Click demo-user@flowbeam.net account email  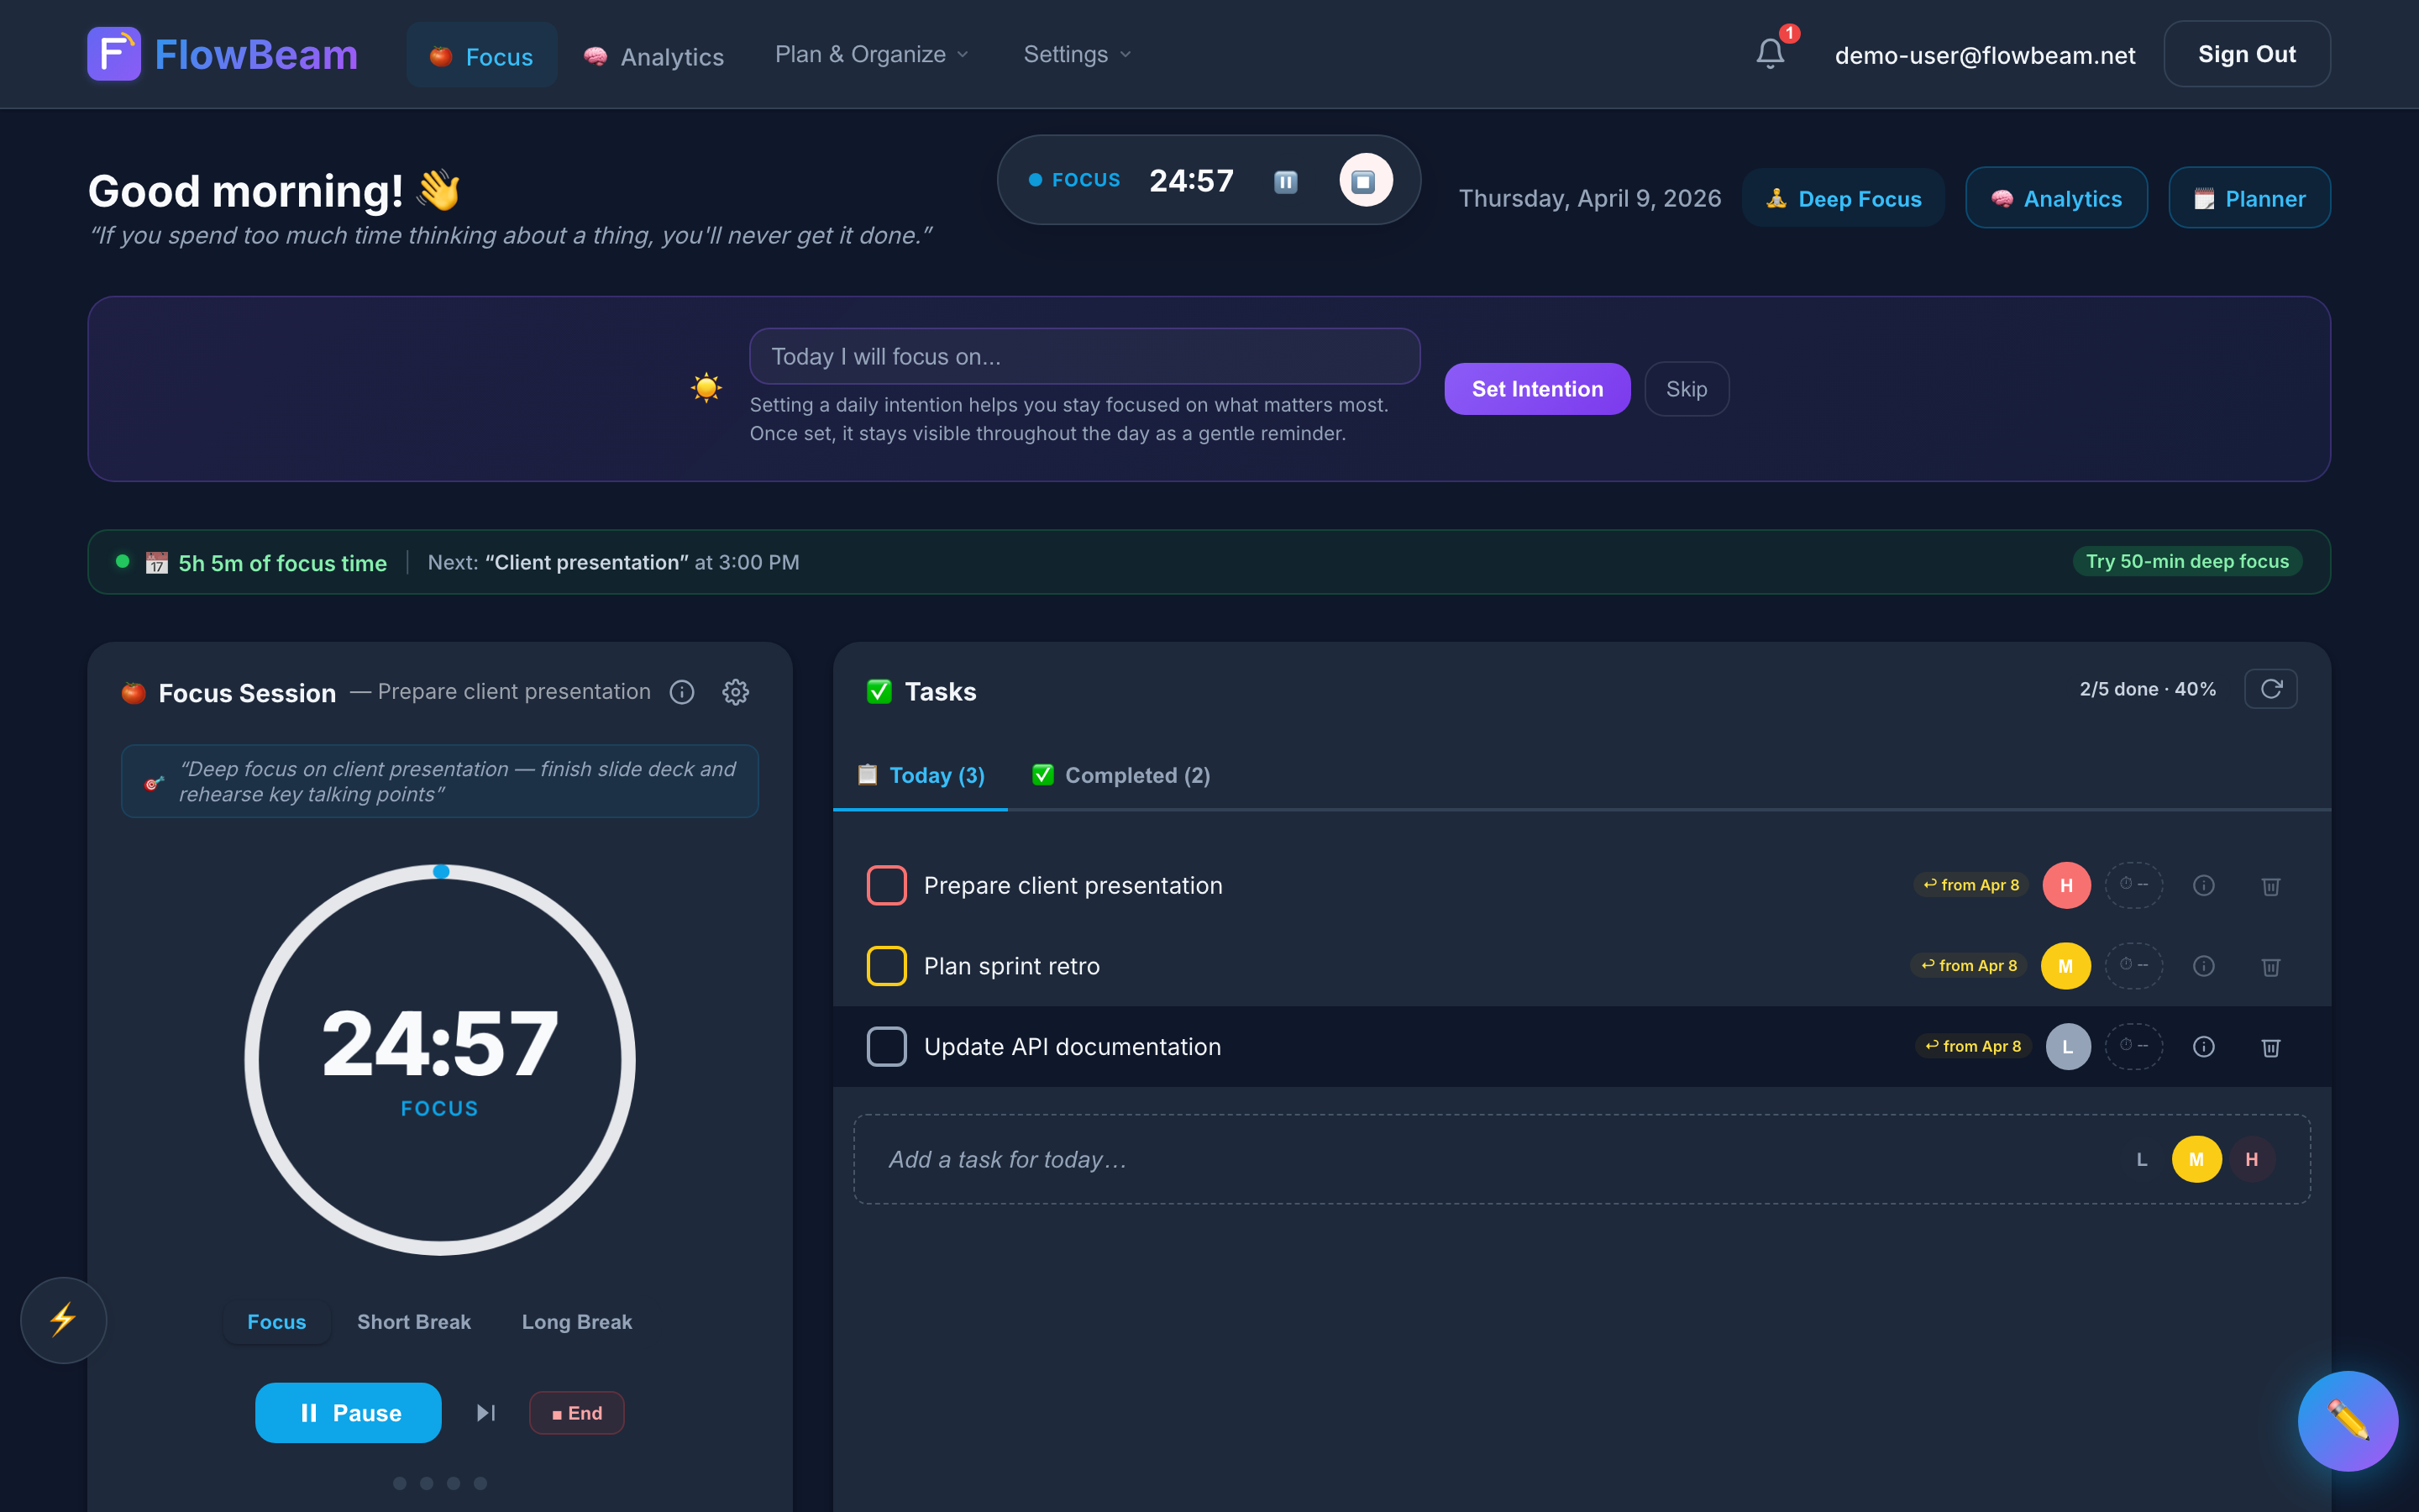click(1984, 55)
